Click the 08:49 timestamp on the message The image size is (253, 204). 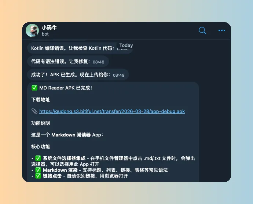coord(118,75)
